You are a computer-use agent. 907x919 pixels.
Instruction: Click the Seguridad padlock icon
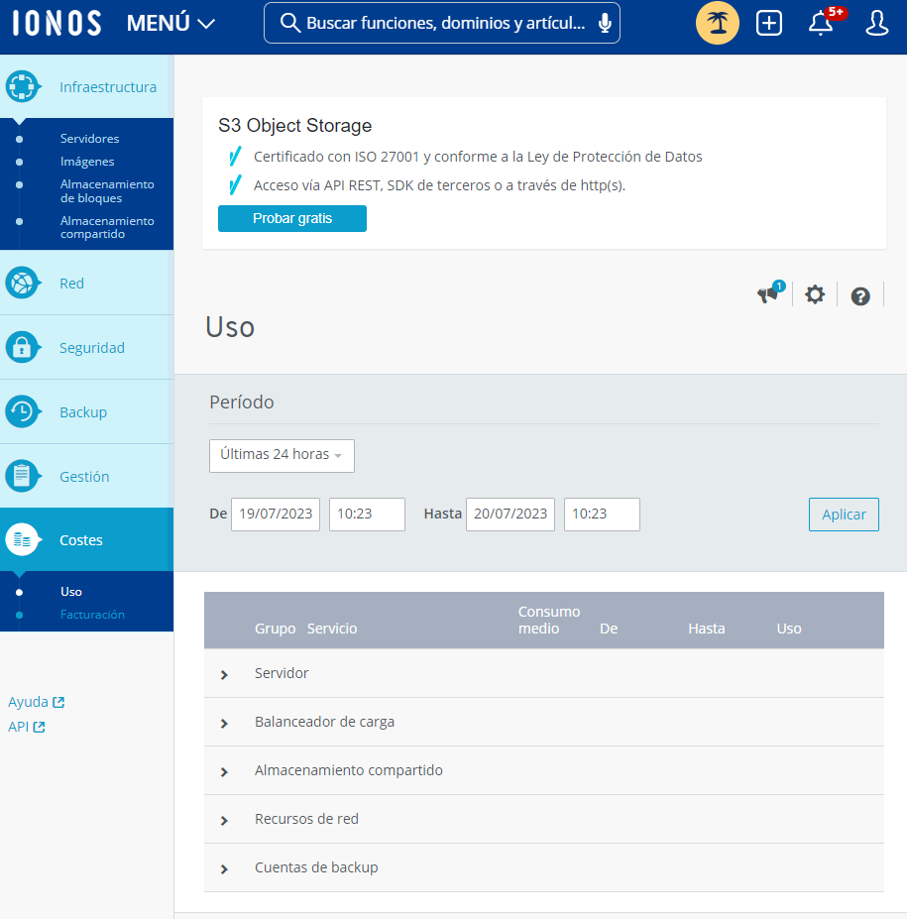(x=22, y=348)
